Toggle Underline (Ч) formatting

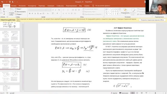coord(35,13)
